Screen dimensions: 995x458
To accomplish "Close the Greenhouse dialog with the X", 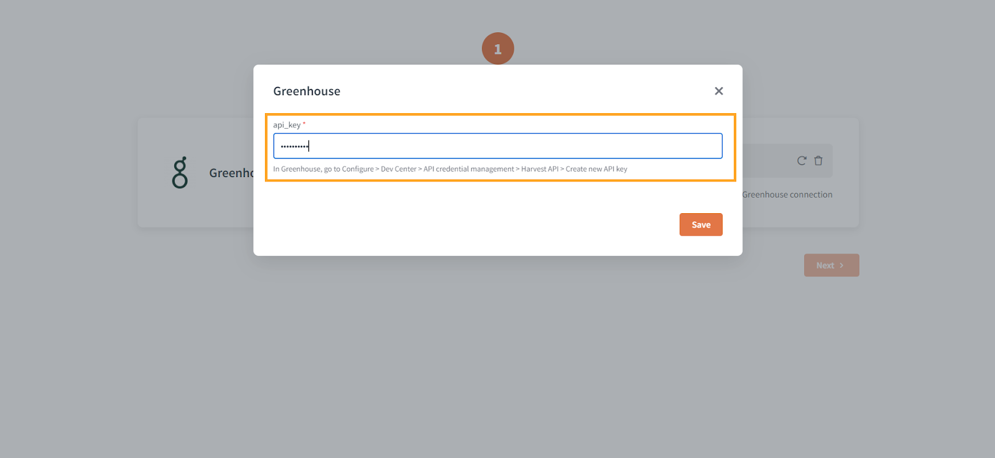I will (x=718, y=91).
